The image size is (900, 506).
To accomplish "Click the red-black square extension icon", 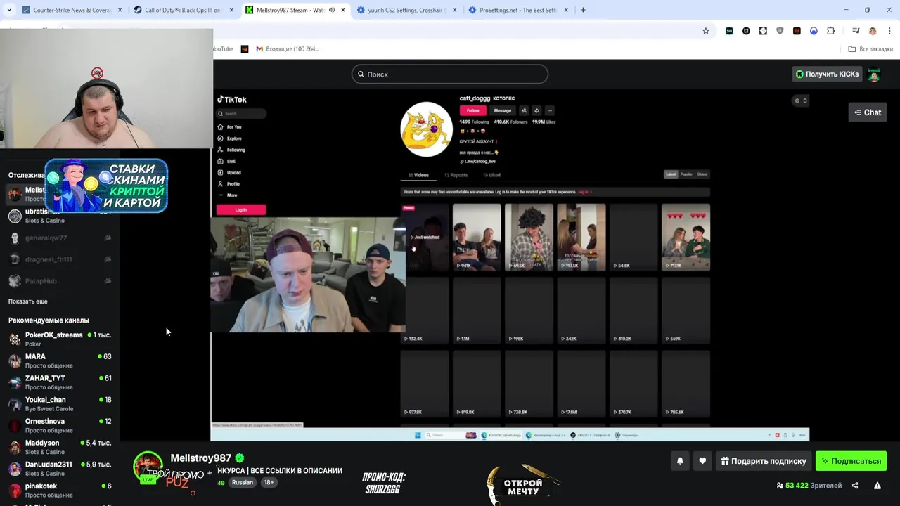I will (797, 31).
